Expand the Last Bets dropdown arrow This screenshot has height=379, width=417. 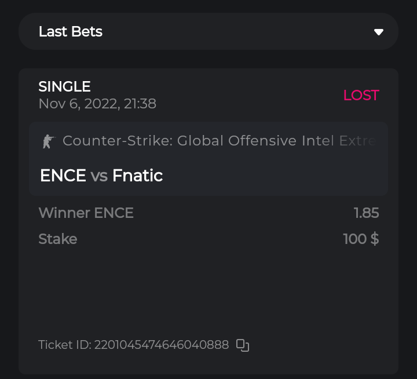click(379, 32)
